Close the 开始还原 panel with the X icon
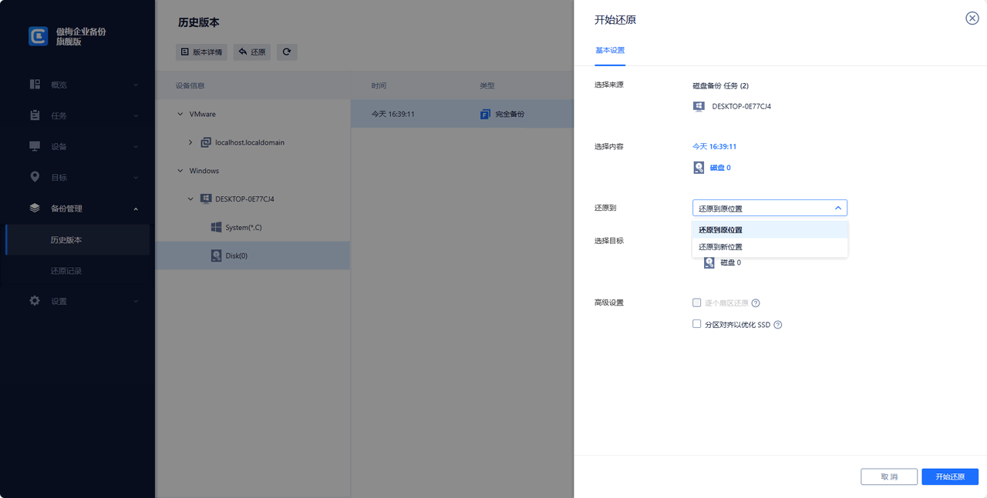Screen dimensions: 987x498 coord(972,18)
